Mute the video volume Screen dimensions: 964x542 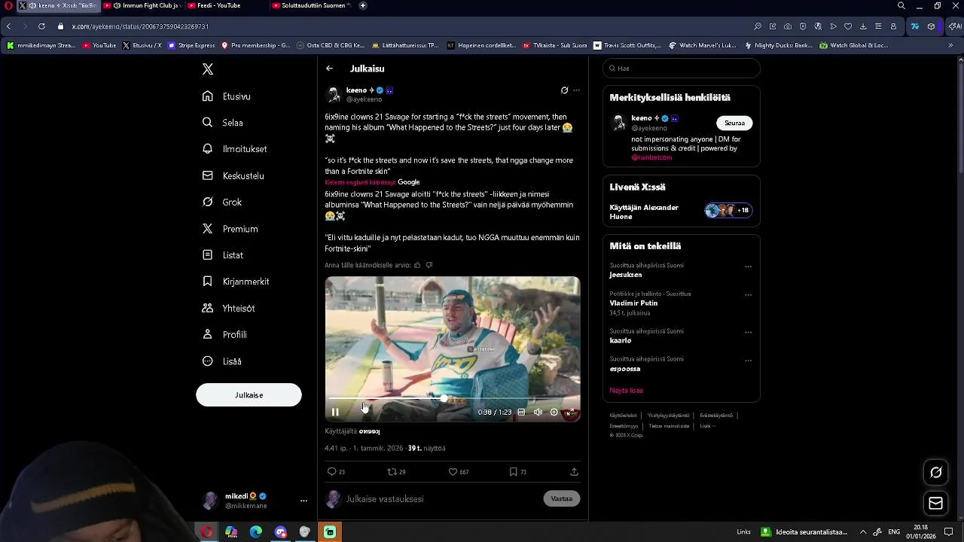click(538, 412)
